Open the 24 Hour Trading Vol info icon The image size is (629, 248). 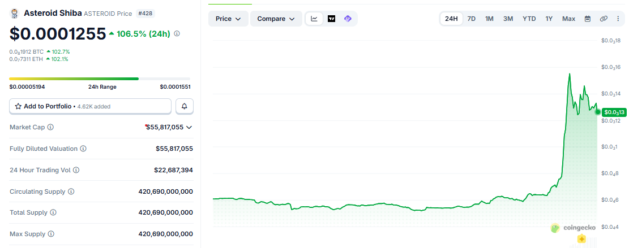click(x=76, y=170)
